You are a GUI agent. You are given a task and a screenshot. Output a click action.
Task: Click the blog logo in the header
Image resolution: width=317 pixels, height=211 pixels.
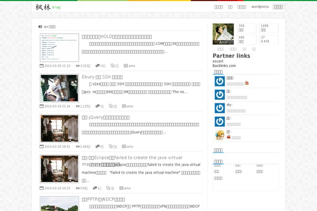tap(48, 7)
